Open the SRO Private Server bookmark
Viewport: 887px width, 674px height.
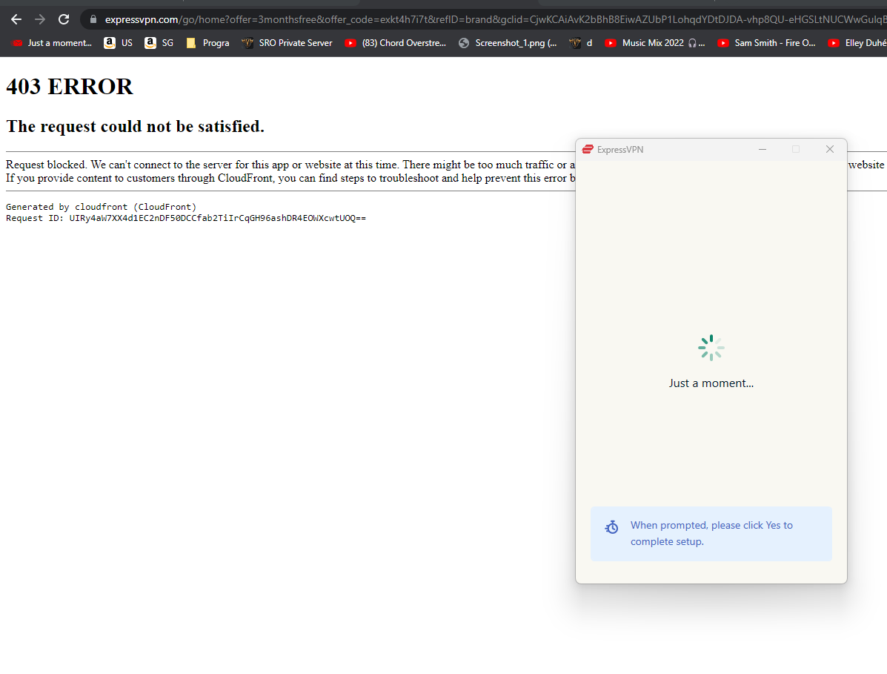[x=287, y=43]
